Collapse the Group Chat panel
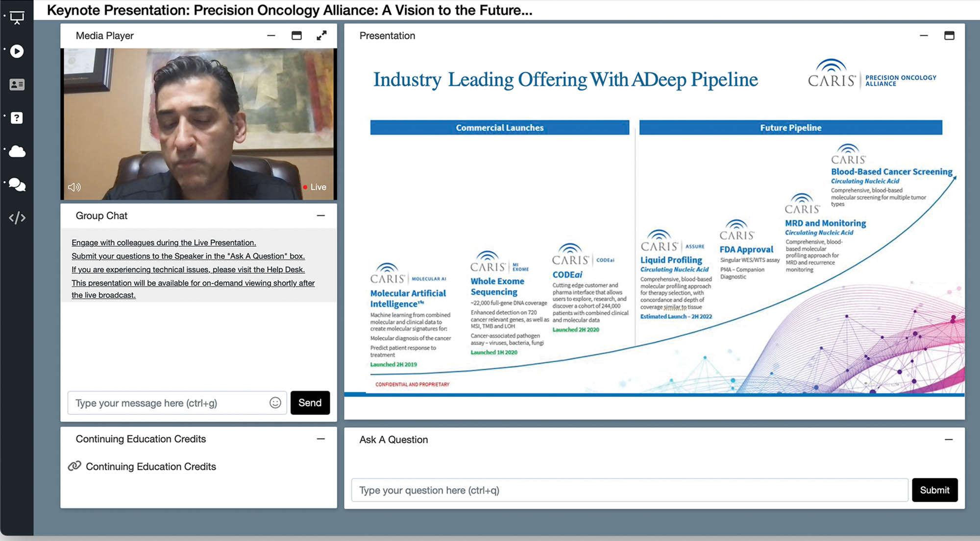The height and width of the screenshot is (541, 980). click(321, 216)
